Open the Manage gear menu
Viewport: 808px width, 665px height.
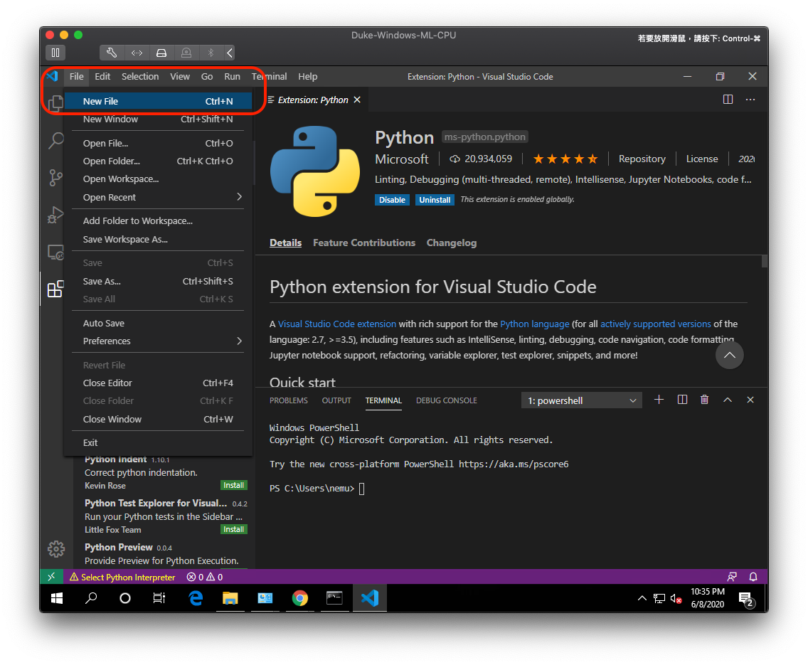[x=55, y=548]
